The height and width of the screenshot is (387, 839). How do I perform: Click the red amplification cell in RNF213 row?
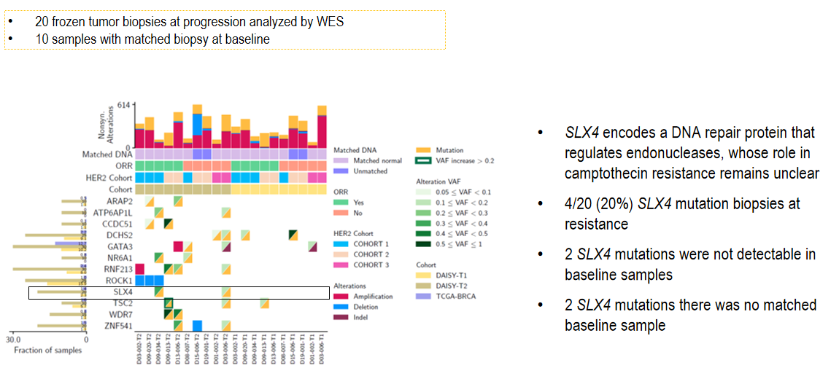pyautogui.click(x=140, y=269)
